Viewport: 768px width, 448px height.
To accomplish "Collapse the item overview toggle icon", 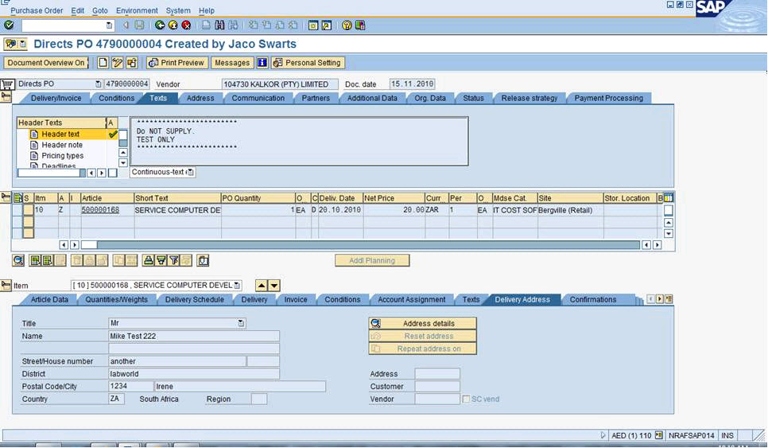I will click(6, 198).
